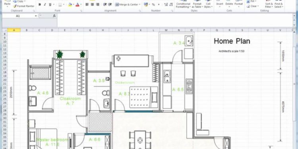This screenshot has height=149, width=298.
Task: Open the Find & Select menu
Action: [279, 4]
